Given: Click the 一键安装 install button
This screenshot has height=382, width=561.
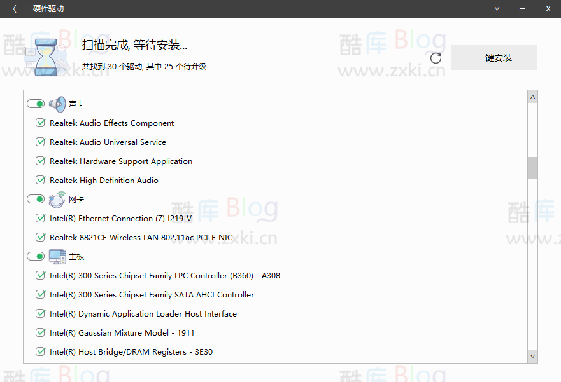Looking at the screenshot, I should [x=494, y=57].
